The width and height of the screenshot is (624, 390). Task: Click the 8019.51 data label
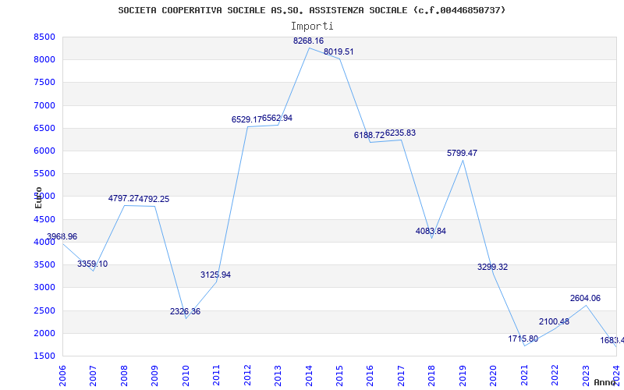pyautogui.click(x=339, y=51)
